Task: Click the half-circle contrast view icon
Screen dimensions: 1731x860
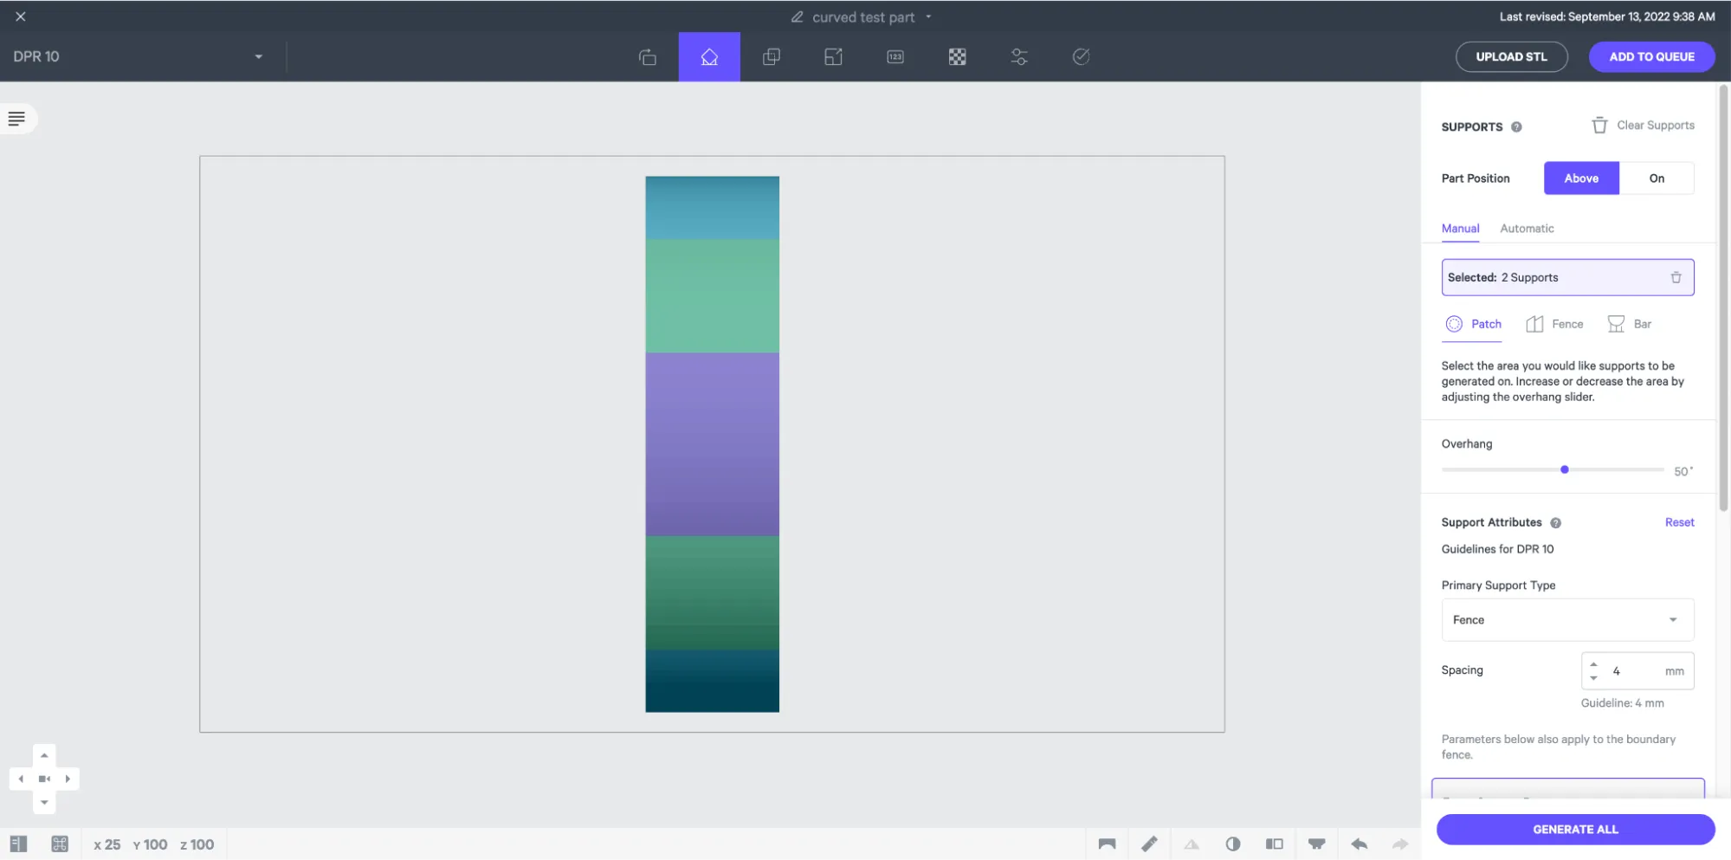Action: point(1233,844)
